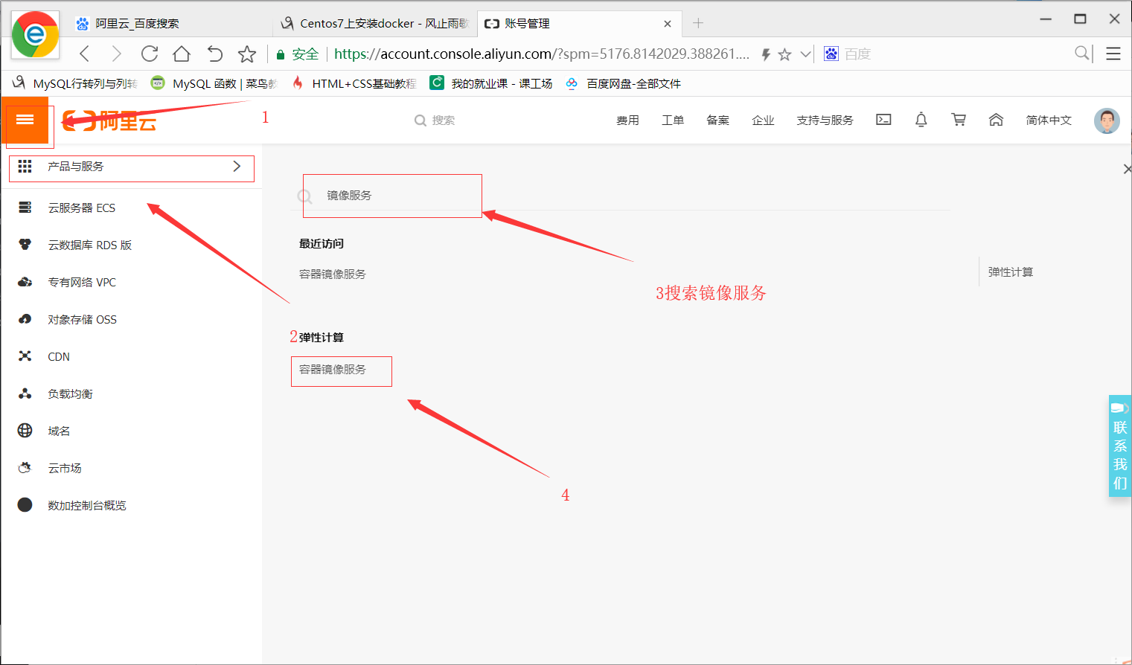The width and height of the screenshot is (1132, 665).
Task: Open 云市场 link
Action: point(65,468)
